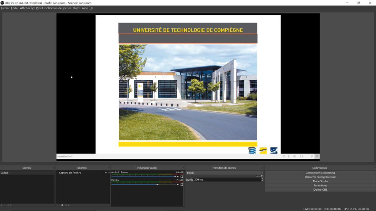The width and height of the screenshot is (376, 211).
Task: Click Diapositive 1 de 2 text
Action: click(65, 156)
